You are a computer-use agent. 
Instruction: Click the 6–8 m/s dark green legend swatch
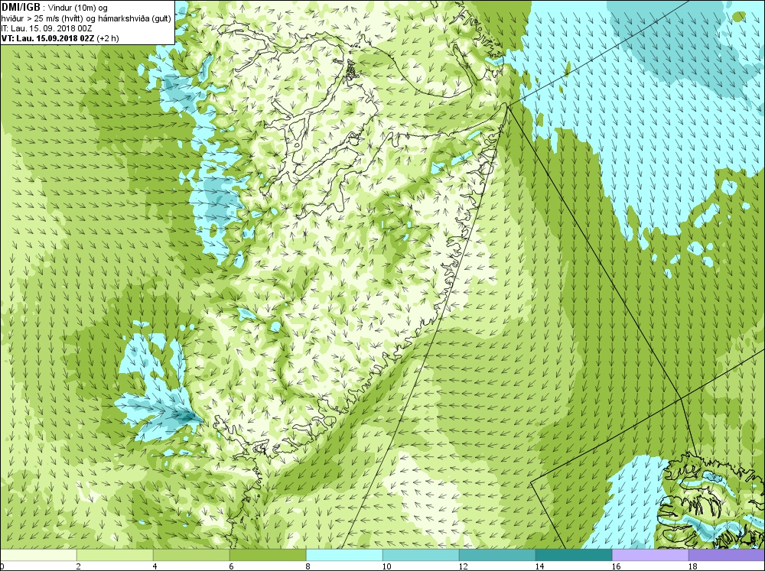268,555
